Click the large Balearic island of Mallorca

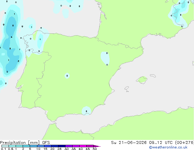point(142,80)
